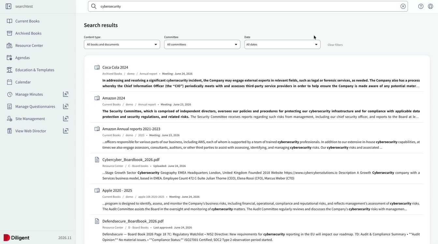Image resolution: width=438 pixels, height=244 pixels.
Task: Click the 'Annual report' breadcrumb under Amazon 2024
Action: (x=147, y=105)
